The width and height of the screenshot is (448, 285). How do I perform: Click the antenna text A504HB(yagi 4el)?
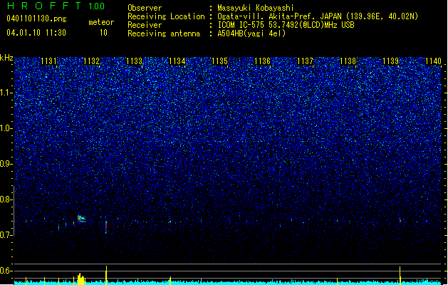251,33
